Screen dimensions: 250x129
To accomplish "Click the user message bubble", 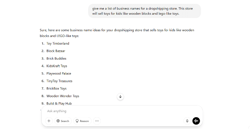I will coord(145,11).
